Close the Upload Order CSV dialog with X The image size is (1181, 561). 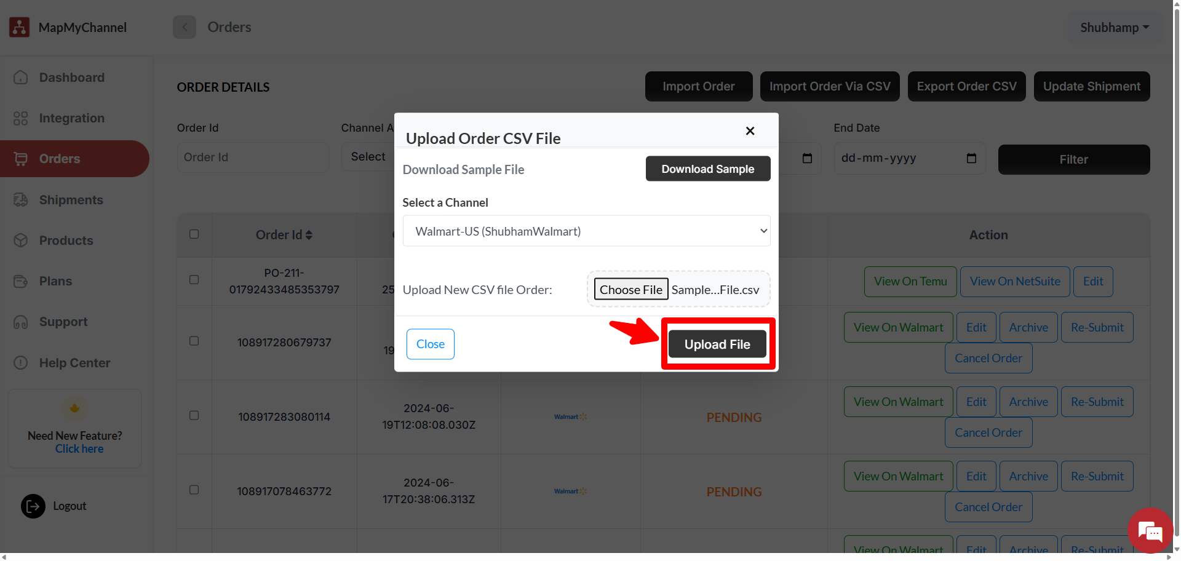(750, 131)
